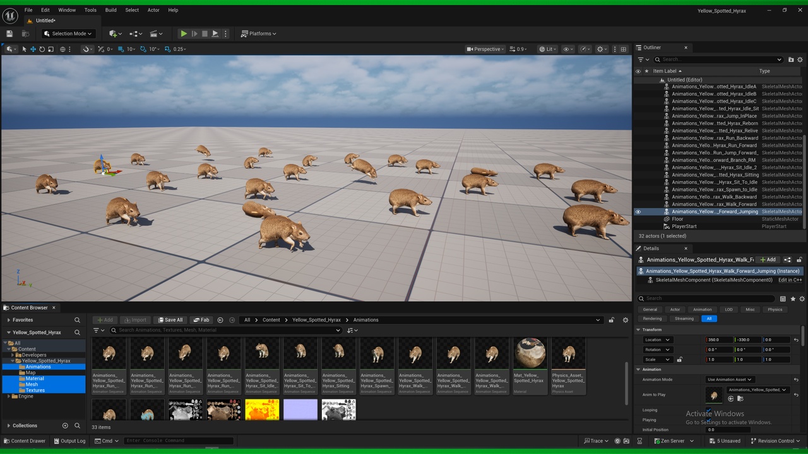Open the Actor menu
The width and height of the screenshot is (808, 454).
pos(153,10)
